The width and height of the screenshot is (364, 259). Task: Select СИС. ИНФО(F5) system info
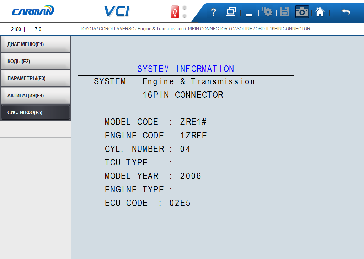(36, 112)
